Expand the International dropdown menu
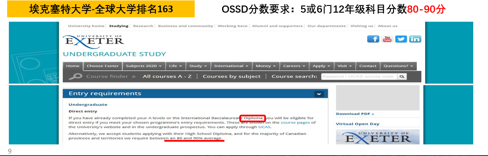This screenshot has height=156, width=488. pyautogui.click(x=231, y=66)
